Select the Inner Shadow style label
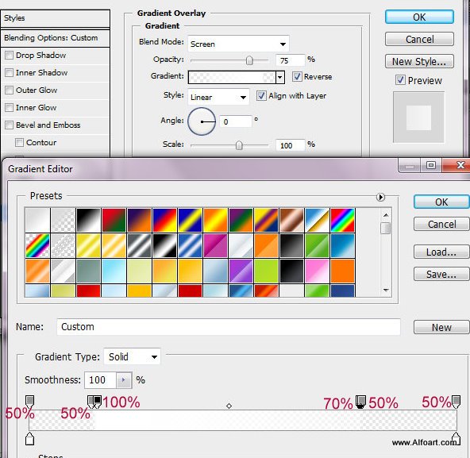This screenshot has width=470, height=458. coord(41,73)
